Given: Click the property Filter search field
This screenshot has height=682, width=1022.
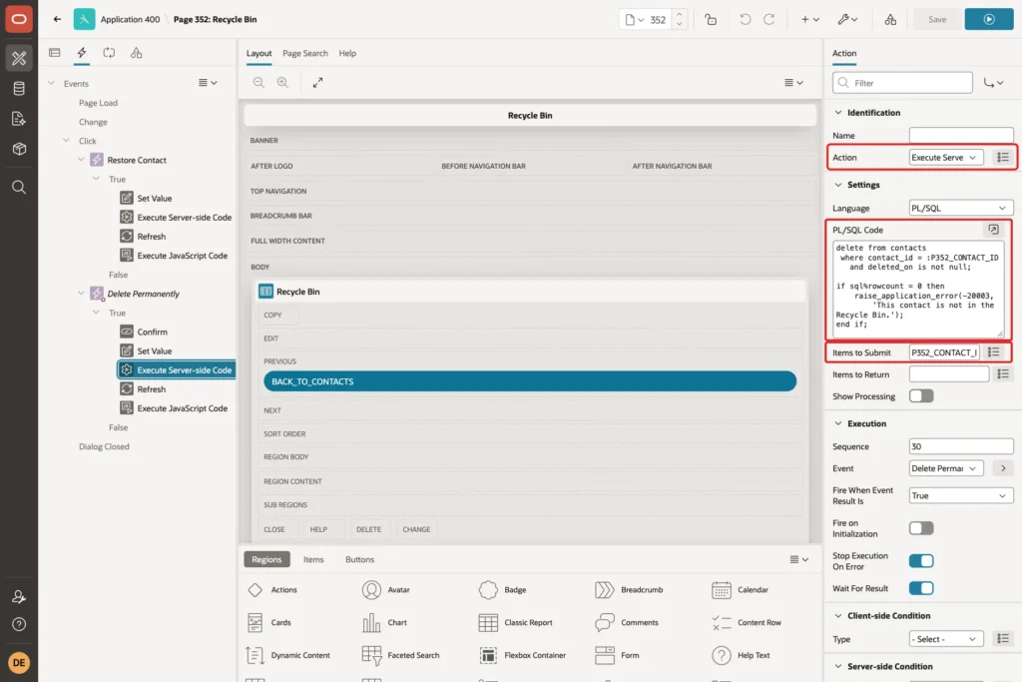Looking at the screenshot, I should 902,83.
